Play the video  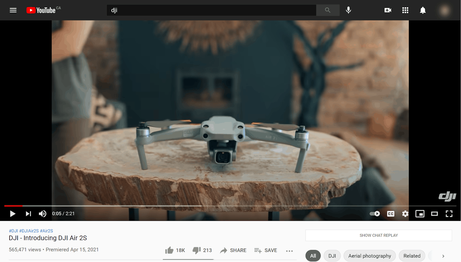click(13, 214)
